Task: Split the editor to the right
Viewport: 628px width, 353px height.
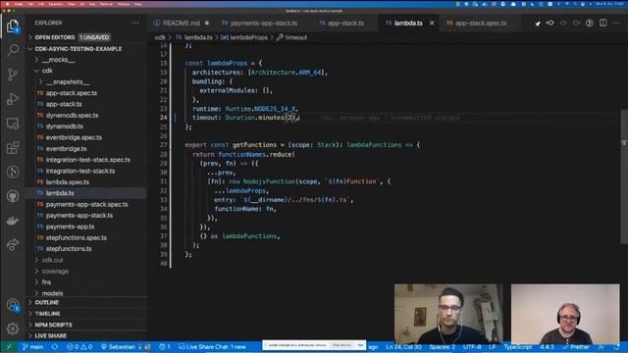Action: [x=602, y=23]
